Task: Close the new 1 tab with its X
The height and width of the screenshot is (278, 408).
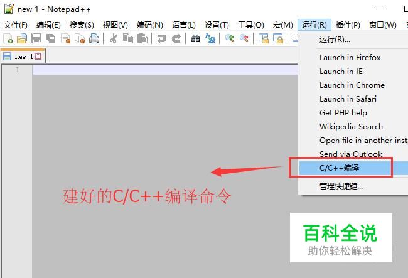Action: point(38,56)
